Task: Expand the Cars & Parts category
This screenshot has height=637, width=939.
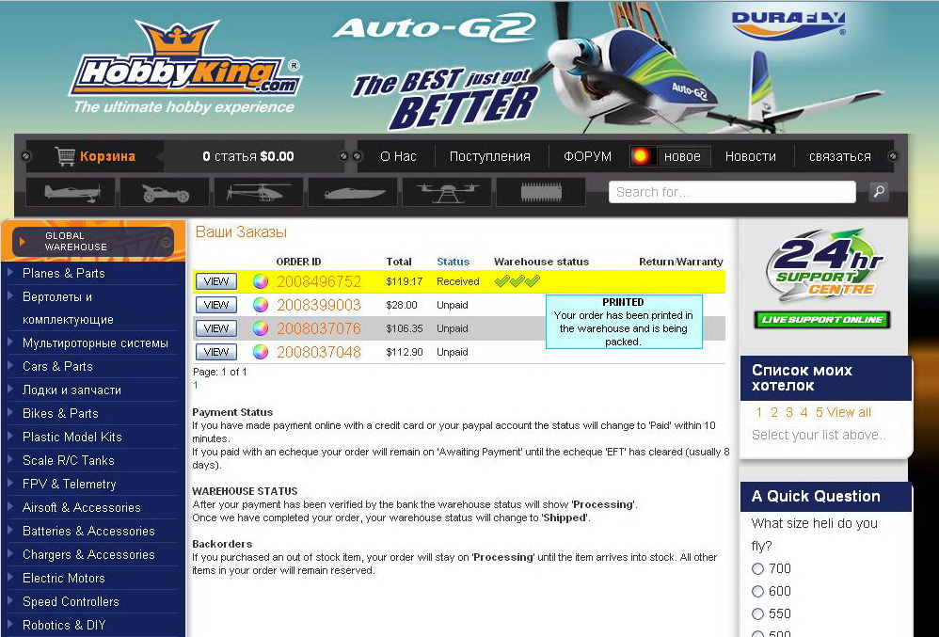Action: click(x=57, y=366)
